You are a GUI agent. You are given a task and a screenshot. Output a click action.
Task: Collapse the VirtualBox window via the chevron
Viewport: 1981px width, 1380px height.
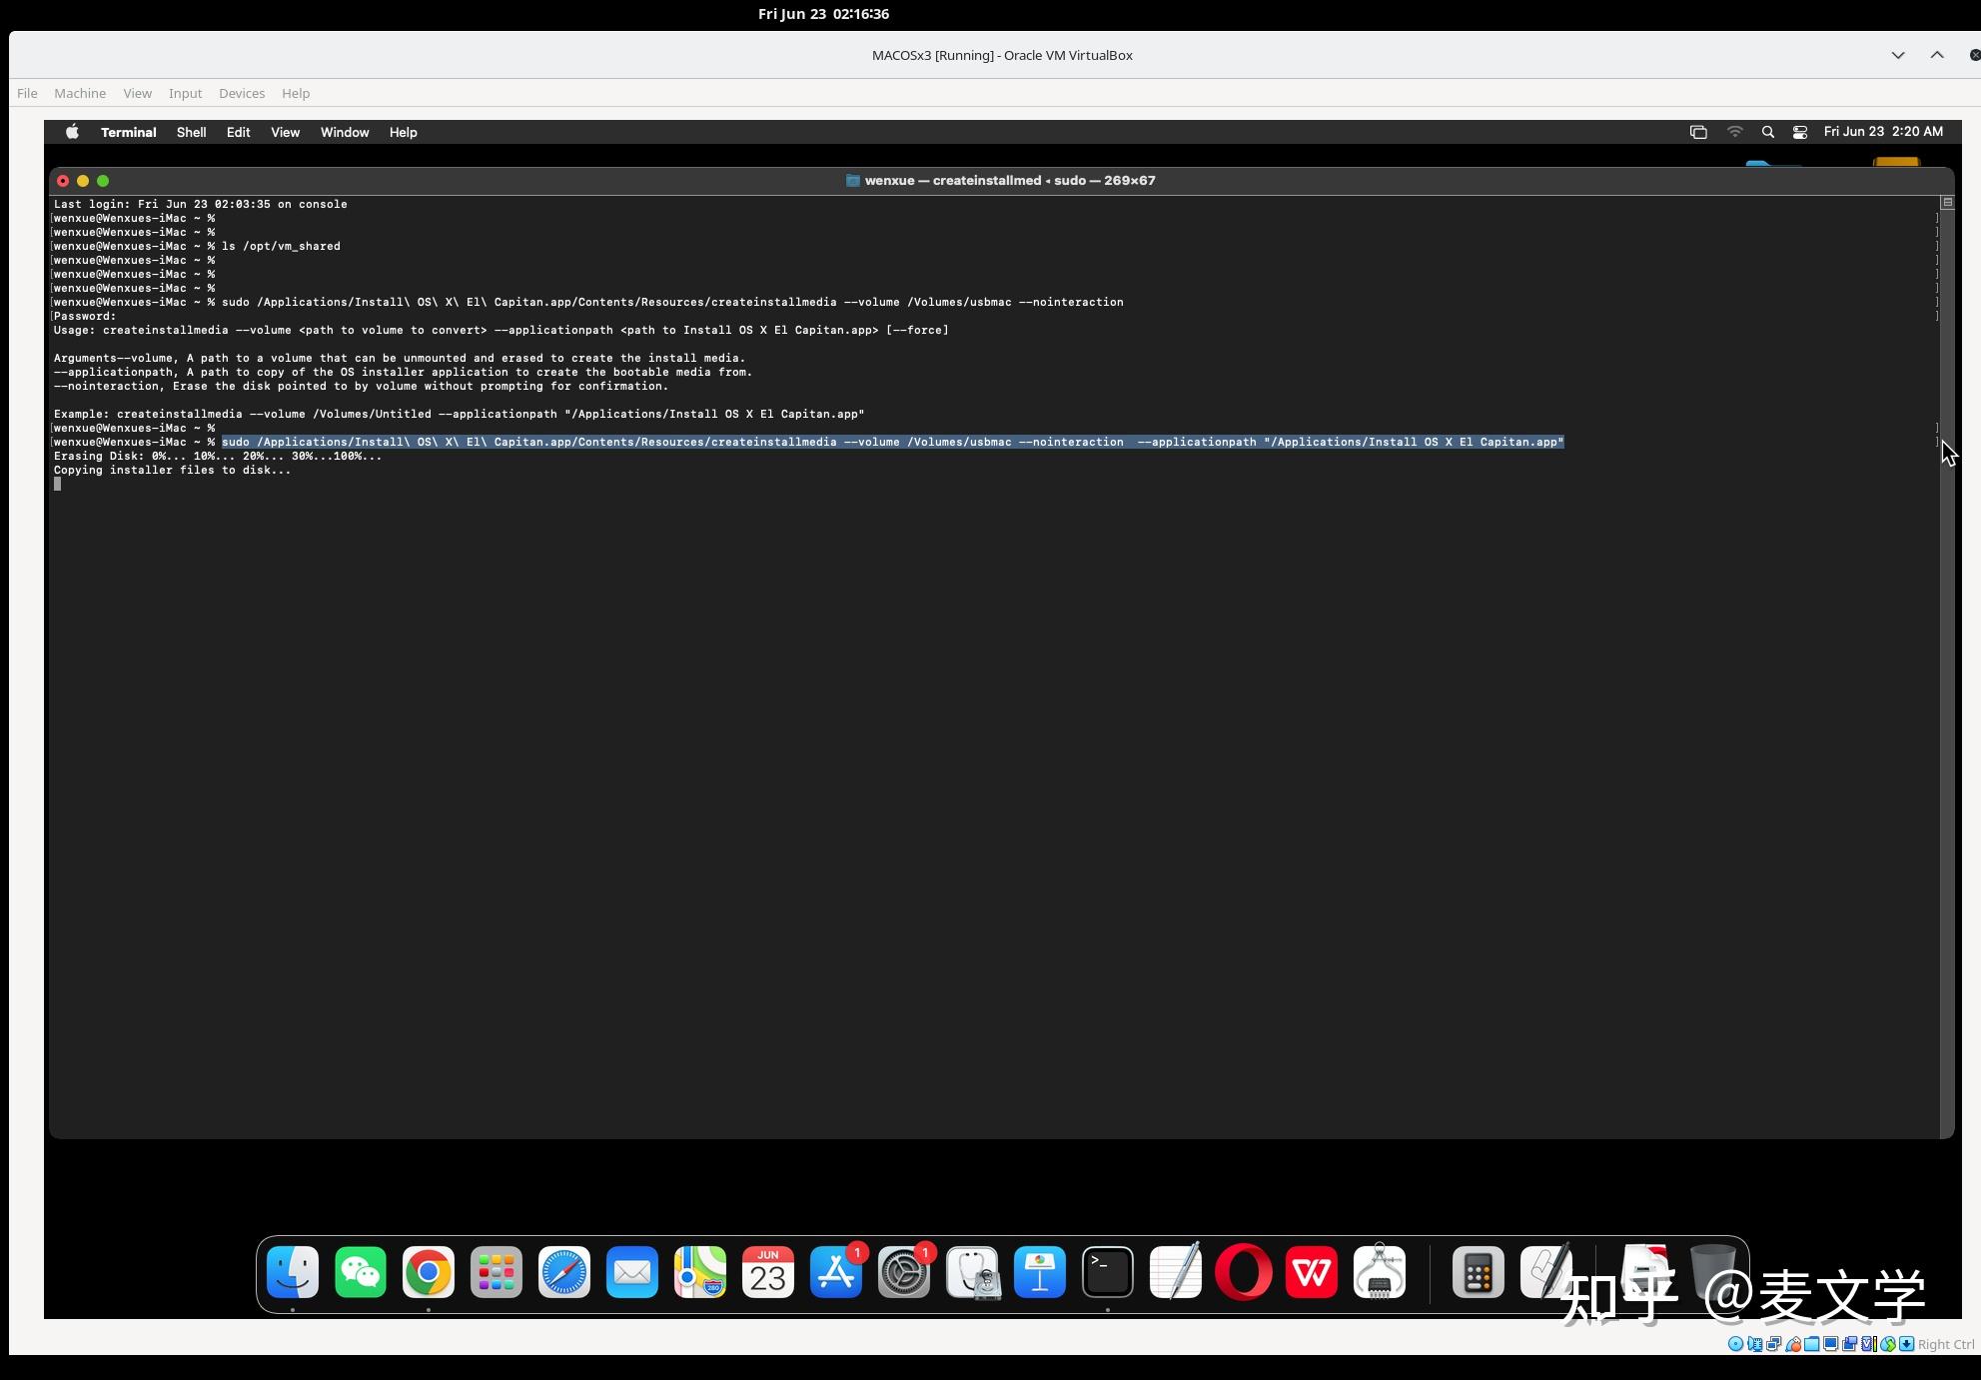coord(1897,55)
